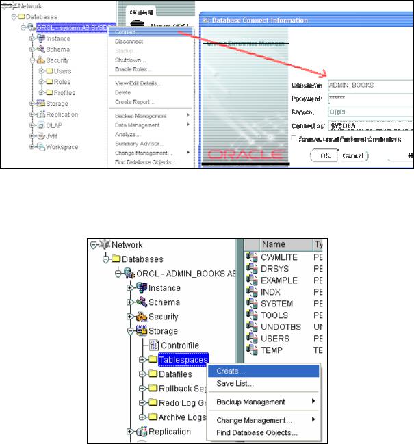Choose Save List in Tablespaces menu
The height and width of the screenshot is (444, 414).
pyautogui.click(x=263, y=383)
